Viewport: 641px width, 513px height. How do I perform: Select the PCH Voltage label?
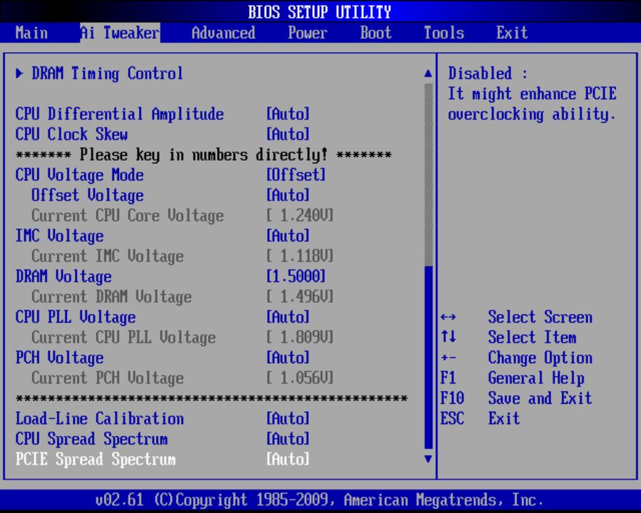tap(59, 358)
